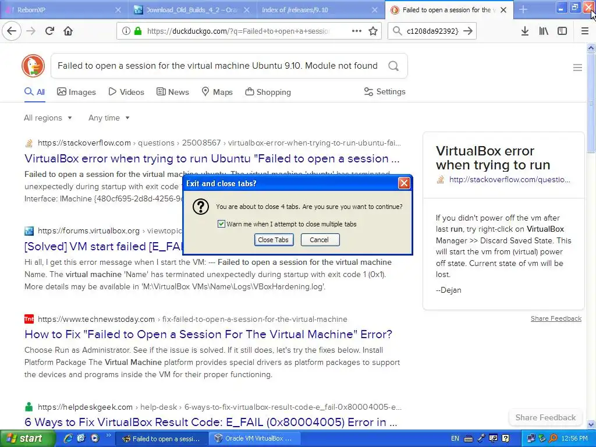Open How to Fix Failed to Open Session result

[x=208, y=334]
